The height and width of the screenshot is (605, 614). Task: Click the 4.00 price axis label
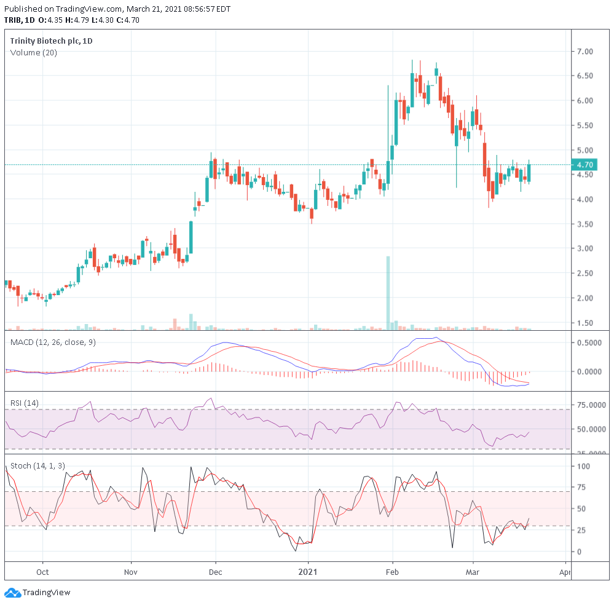click(x=584, y=199)
